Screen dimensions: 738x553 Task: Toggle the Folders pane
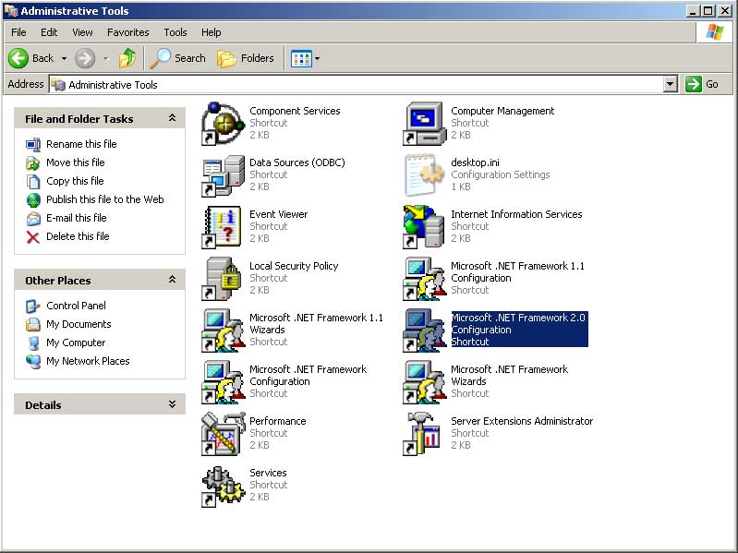pos(246,58)
